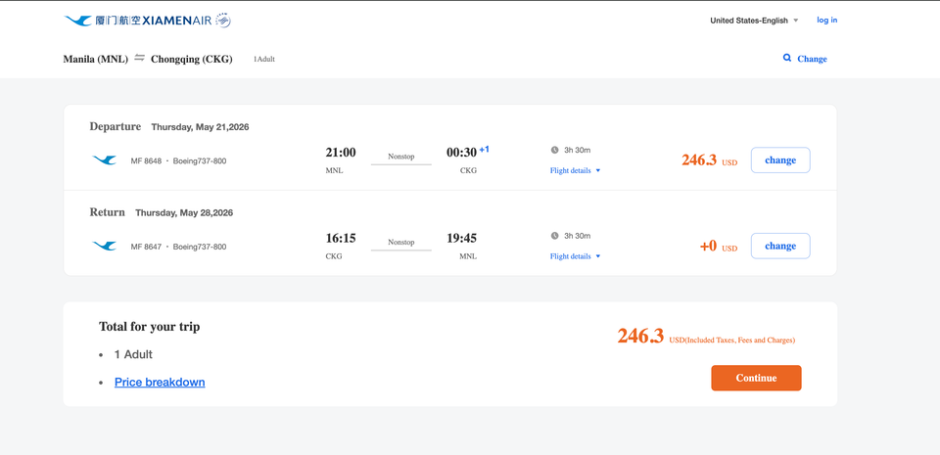Viewport: 940px width, 455px height.
Task: Click the Total for your trip heading
Action: [149, 327]
